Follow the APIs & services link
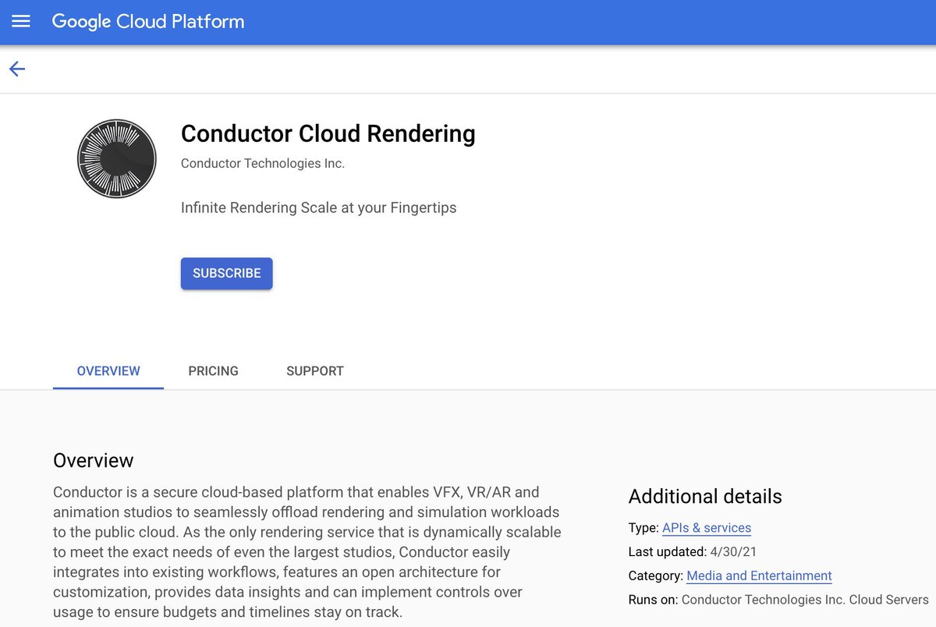The image size is (936, 627). tap(707, 528)
